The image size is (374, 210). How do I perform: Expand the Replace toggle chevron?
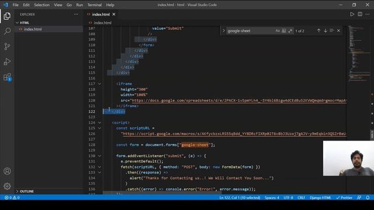[223, 31]
